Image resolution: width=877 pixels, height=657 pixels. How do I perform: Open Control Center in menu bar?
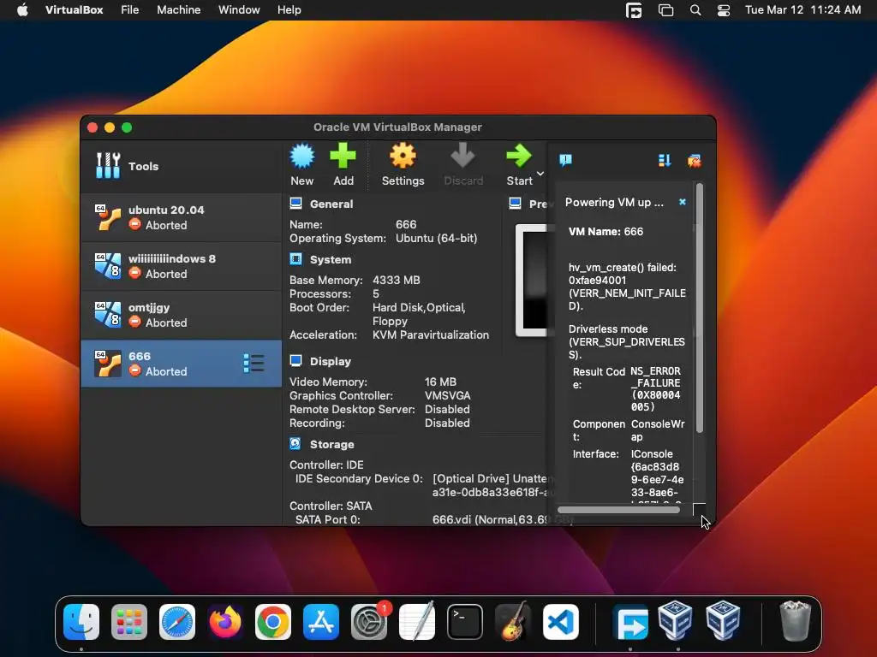coord(723,10)
